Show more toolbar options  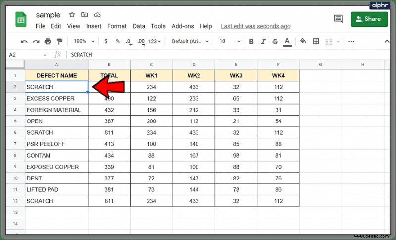click(x=351, y=41)
